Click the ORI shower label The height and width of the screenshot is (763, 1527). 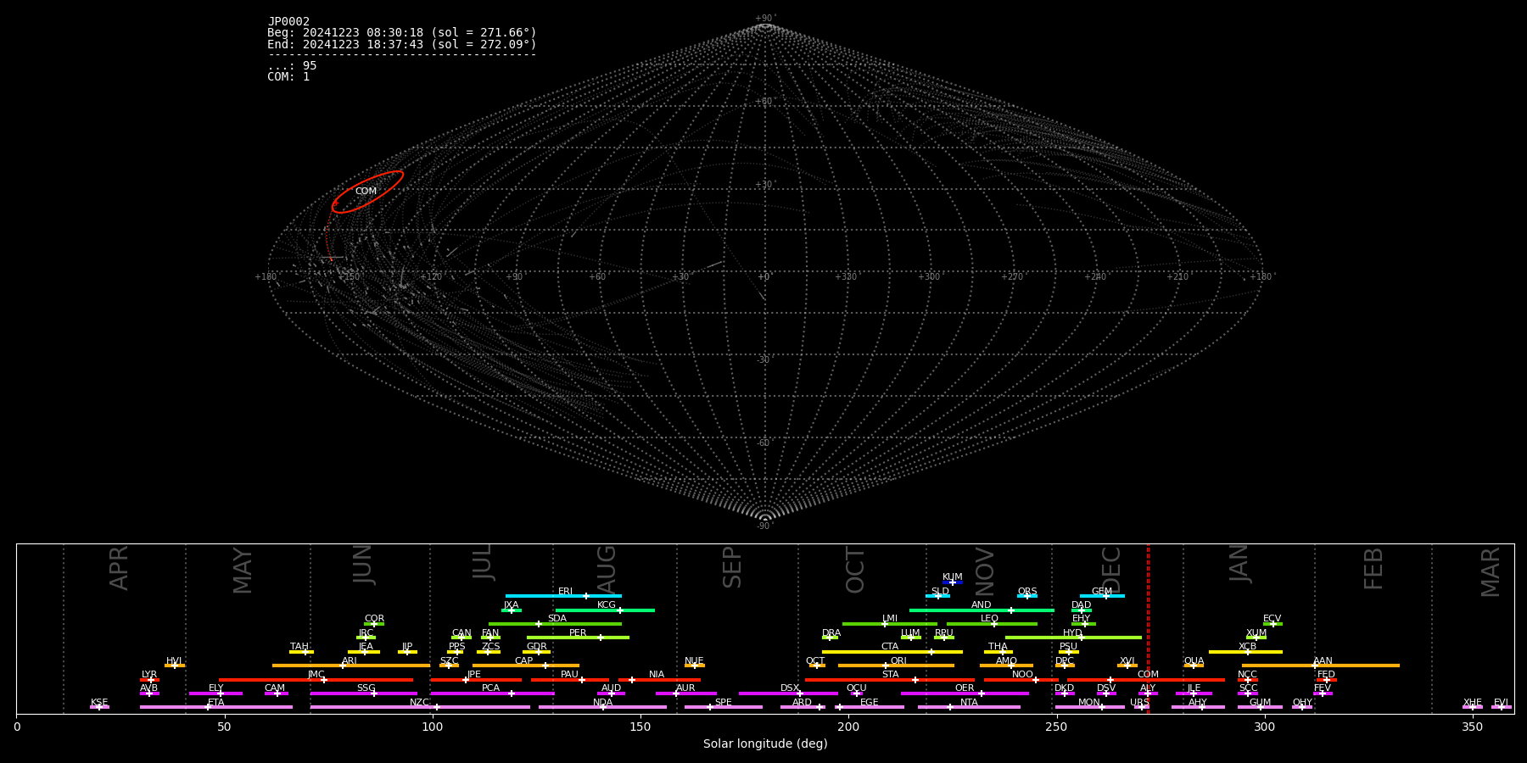[x=898, y=661]
